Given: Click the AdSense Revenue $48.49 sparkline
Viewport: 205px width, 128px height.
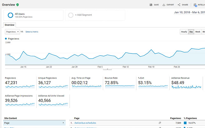Looking at the screenshot, I should pos(186,87).
